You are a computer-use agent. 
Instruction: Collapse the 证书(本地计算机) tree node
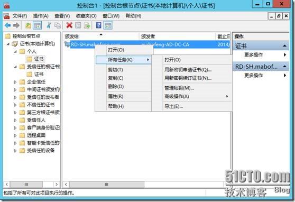(8, 44)
